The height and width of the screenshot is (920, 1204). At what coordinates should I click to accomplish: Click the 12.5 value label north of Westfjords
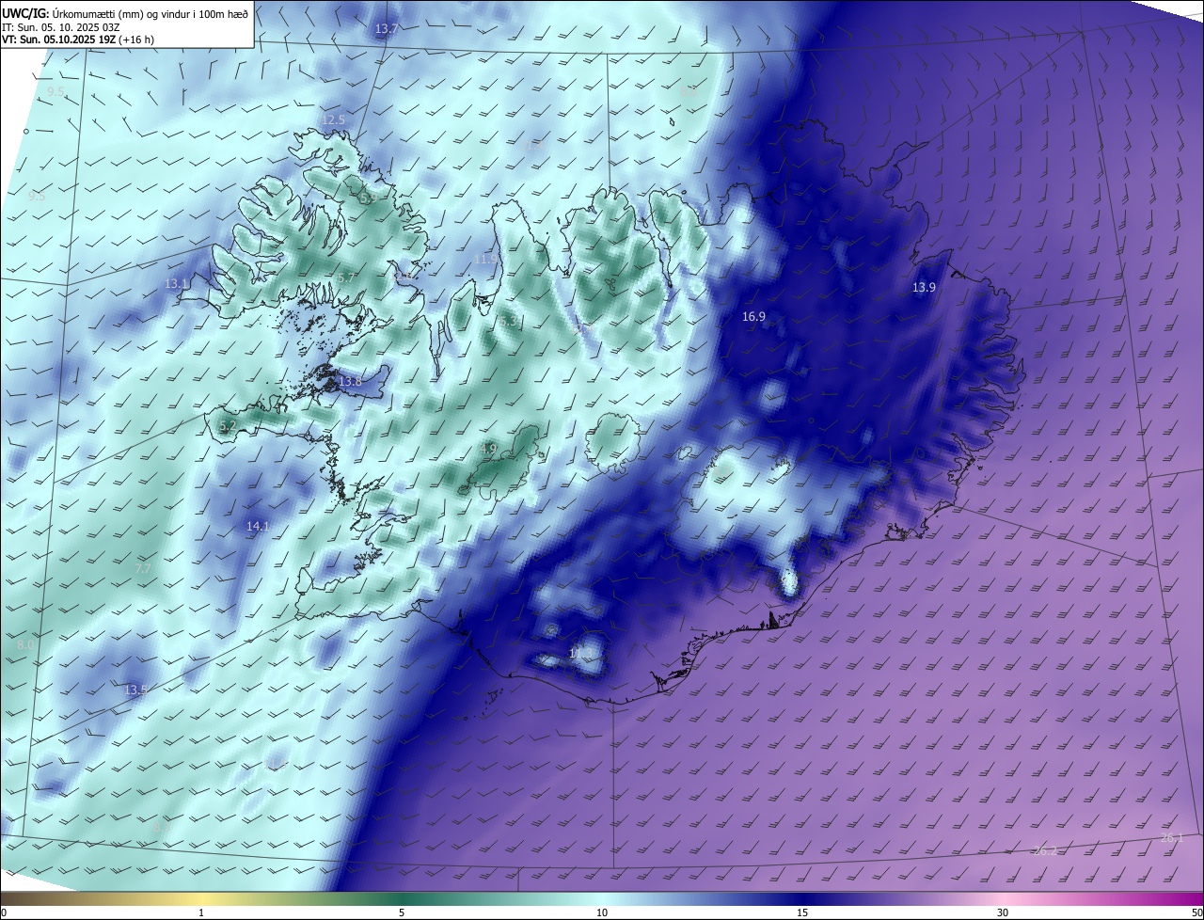click(334, 120)
